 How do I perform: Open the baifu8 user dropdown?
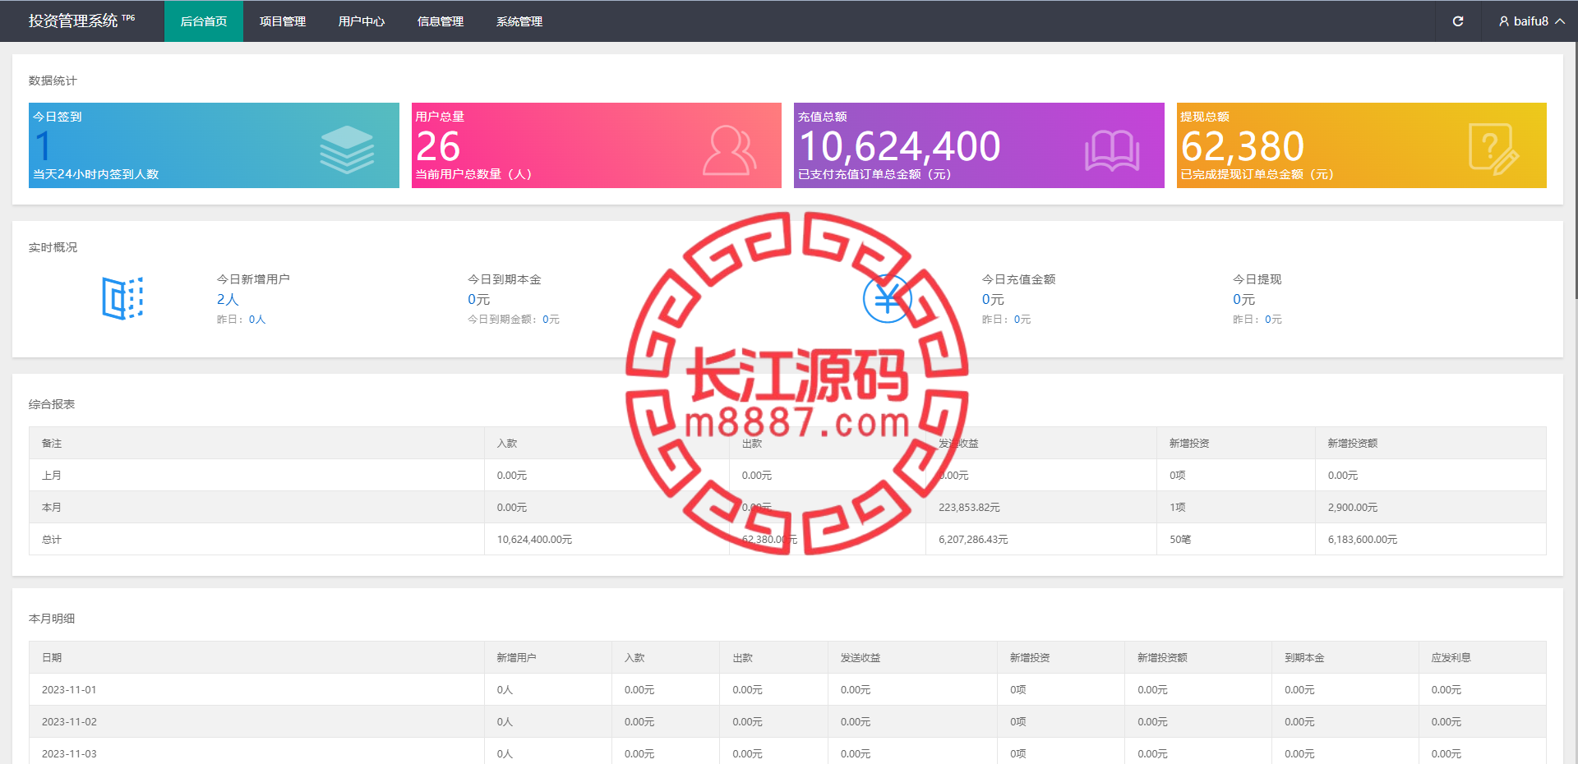click(1531, 21)
